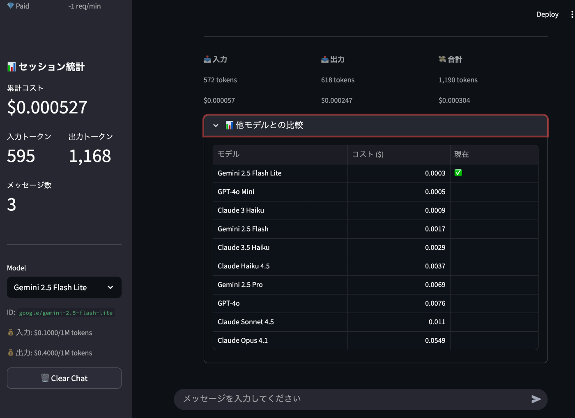This screenshot has height=418, width=575.
Task: Select the Claude 3.5 Haiku cell
Action: (x=281, y=248)
